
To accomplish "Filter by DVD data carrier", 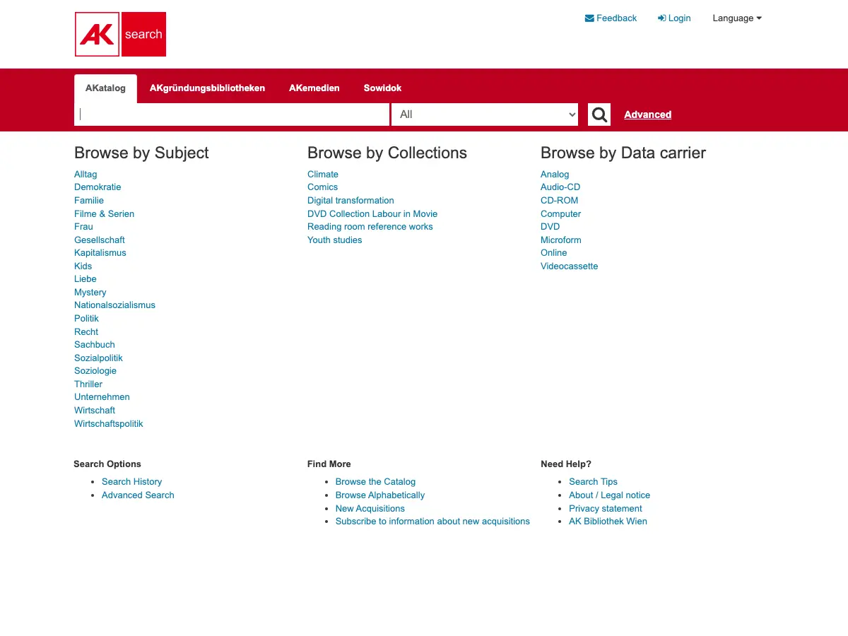I will pyautogui.click(x=550, y=227).
